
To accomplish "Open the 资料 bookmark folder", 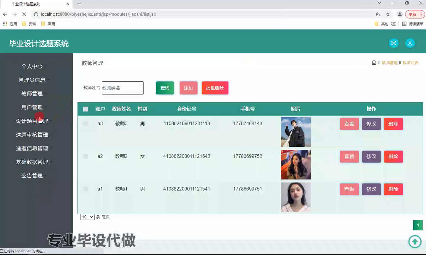I will tap(29, 24).
